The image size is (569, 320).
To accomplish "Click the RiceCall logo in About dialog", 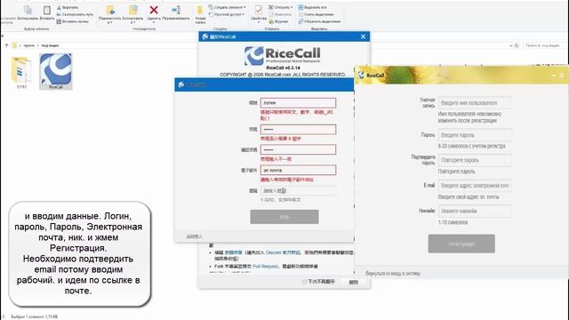I will (283, 56).
